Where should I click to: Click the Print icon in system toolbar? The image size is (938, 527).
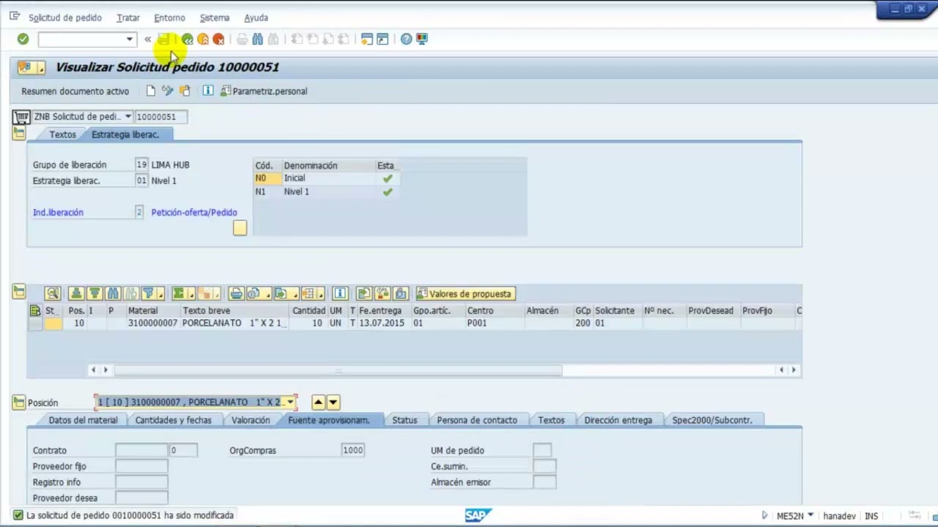tap(242, 39)
